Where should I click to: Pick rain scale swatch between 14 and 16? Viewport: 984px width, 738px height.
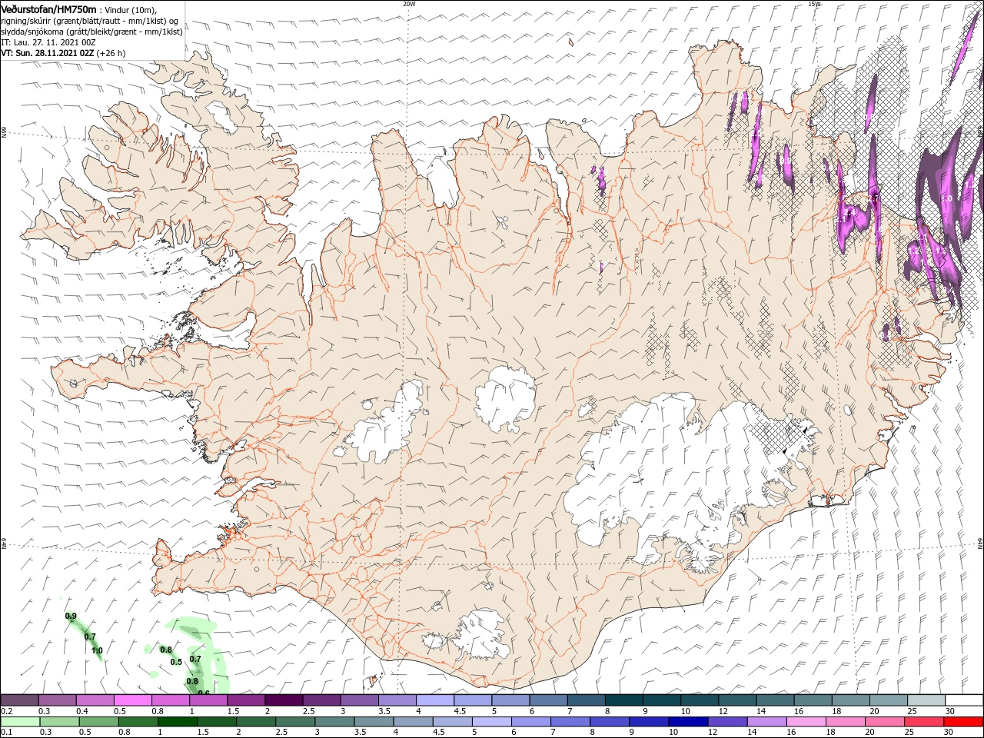(x=766, y=722)
